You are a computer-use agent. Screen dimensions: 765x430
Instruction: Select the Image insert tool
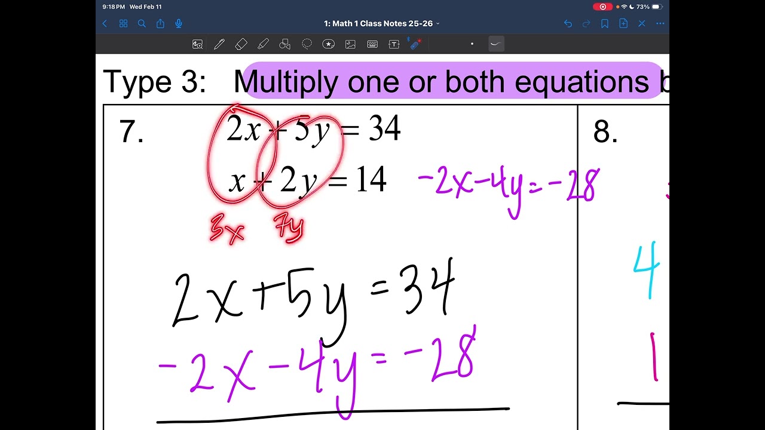pos(350,44)
